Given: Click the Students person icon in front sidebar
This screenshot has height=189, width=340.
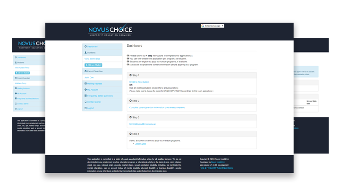Looking at the screenshot, I should tap(85, 52).
